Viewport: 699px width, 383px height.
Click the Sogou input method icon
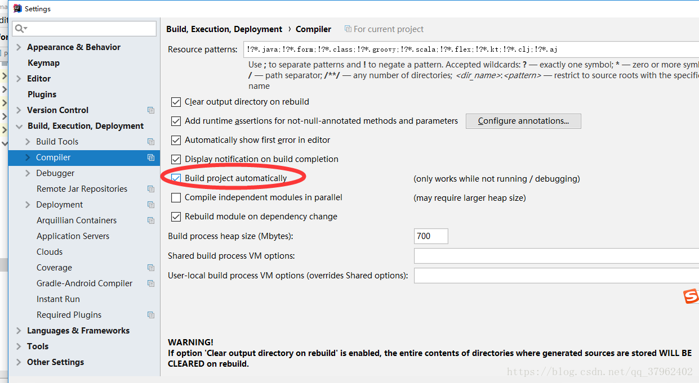pyautogui.click(x=691, y=296)
